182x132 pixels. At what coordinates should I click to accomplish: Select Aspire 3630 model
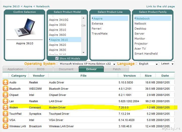[58, 50]
